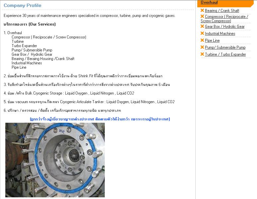
Task: Open the Turbine / Turbo Expander link
Action: pos(225,54)
